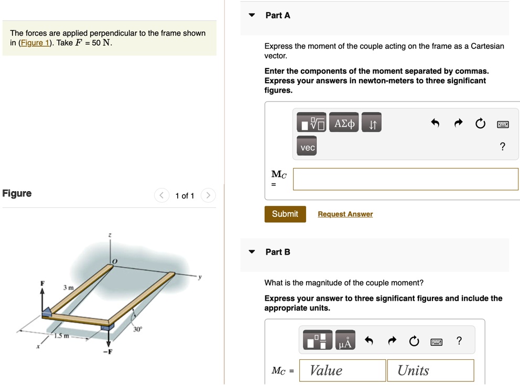Open the Greek symbols ΑΣφ palette
Screen dimensions: 520x385
coord(344,122)
